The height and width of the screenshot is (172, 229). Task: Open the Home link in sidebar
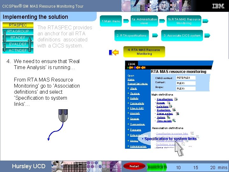(131, 79)
